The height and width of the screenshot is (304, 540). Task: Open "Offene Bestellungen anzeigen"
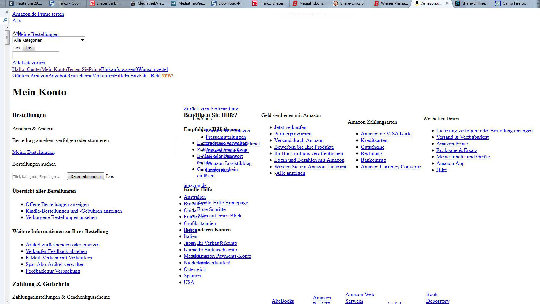pyautogui.click(x=57, y=204)
